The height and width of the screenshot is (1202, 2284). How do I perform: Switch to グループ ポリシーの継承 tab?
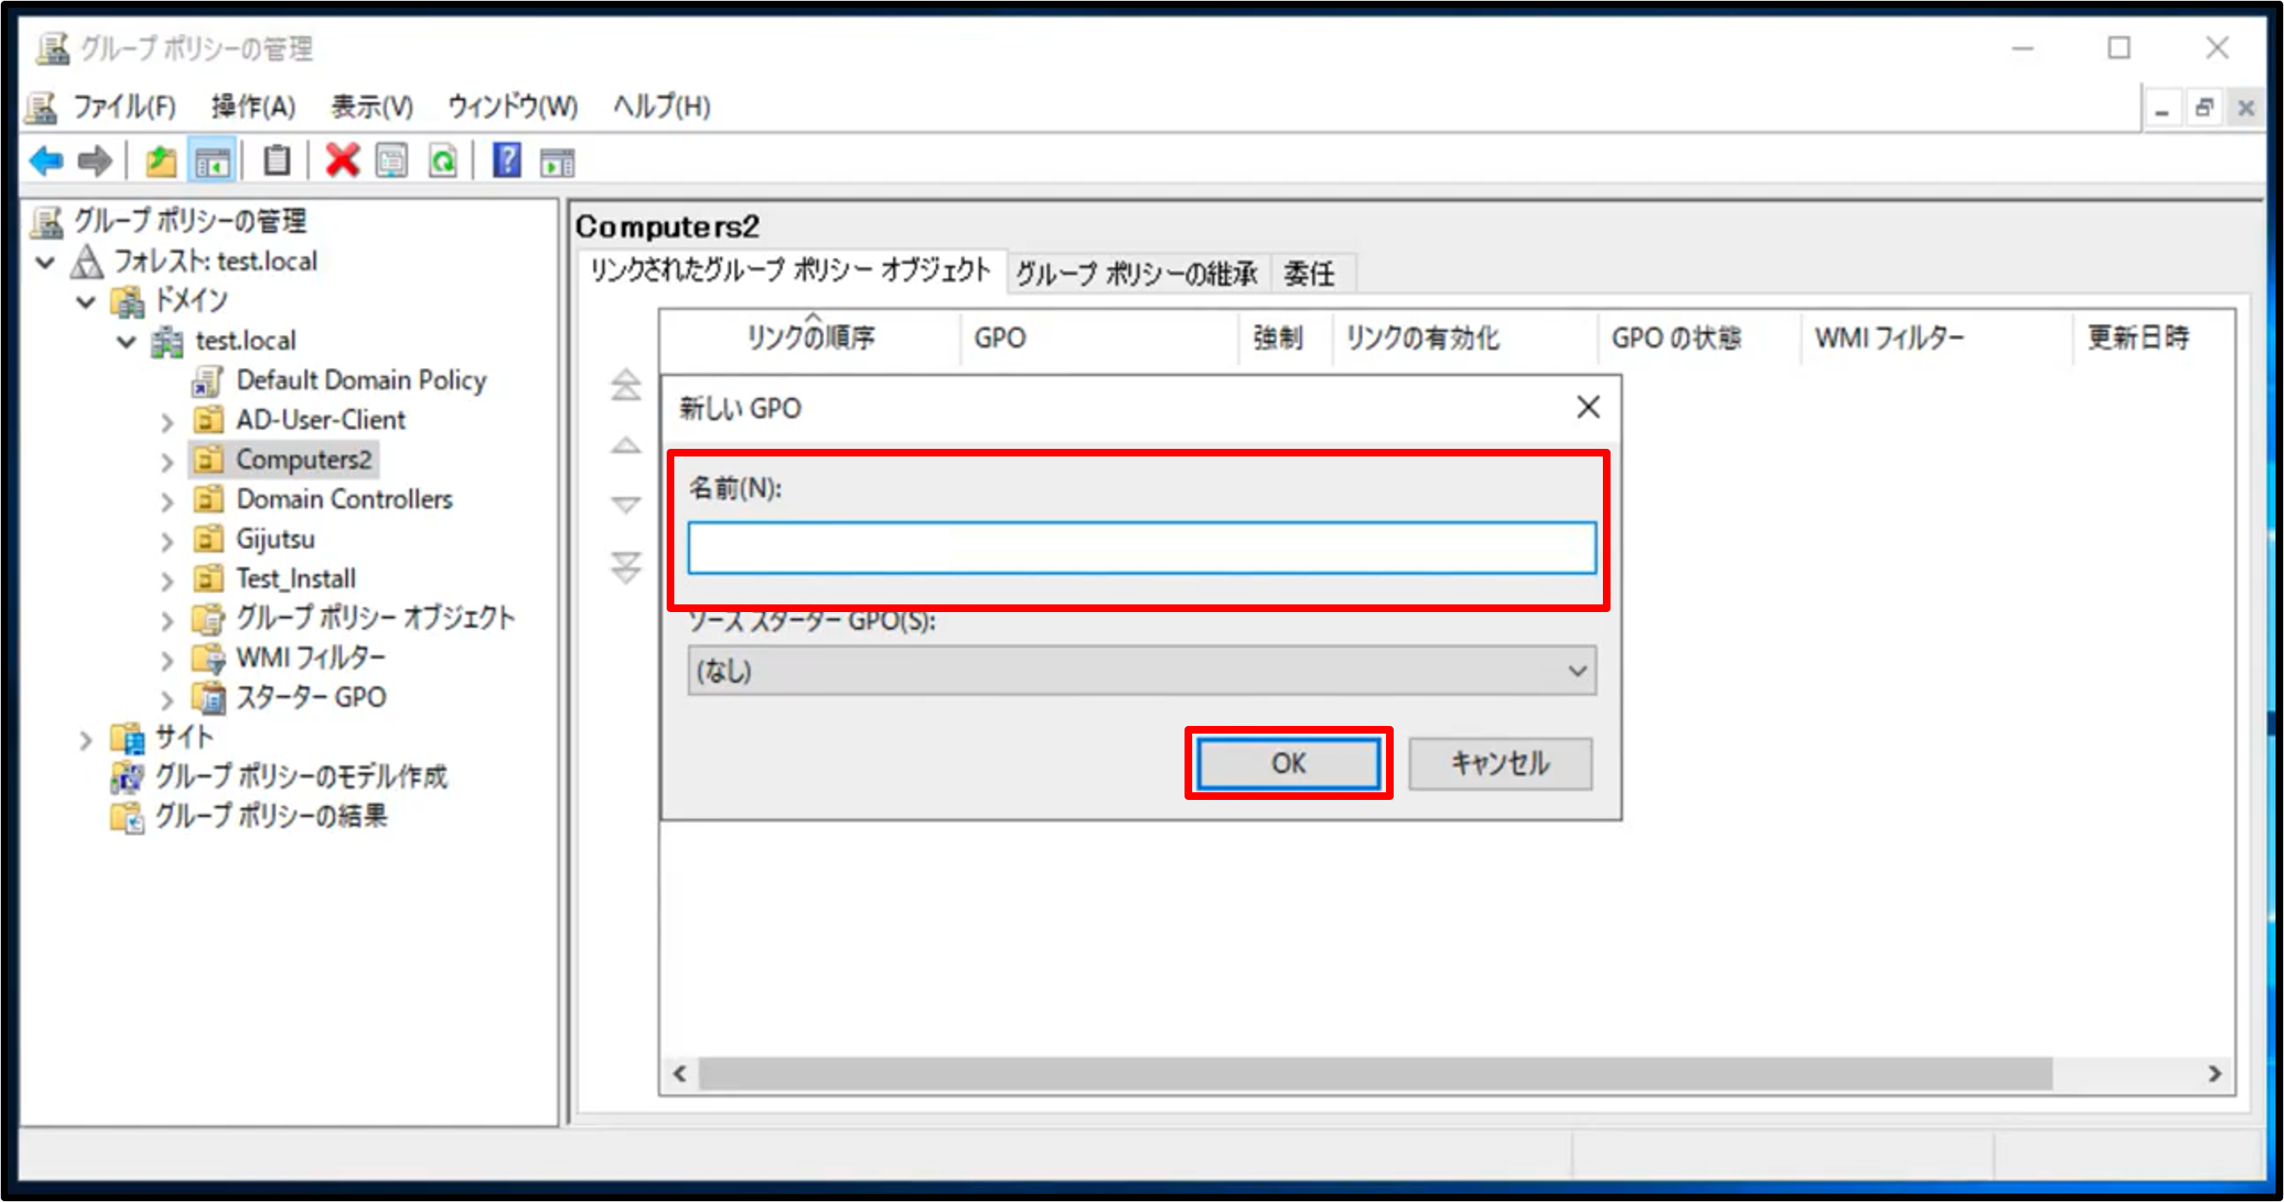point(1138,274)
